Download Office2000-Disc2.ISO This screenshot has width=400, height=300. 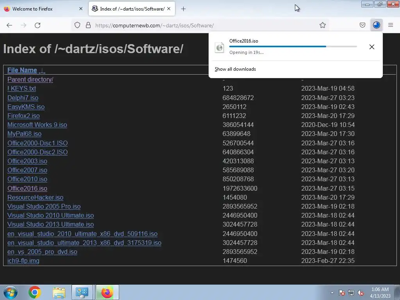[x=37, y=152]
